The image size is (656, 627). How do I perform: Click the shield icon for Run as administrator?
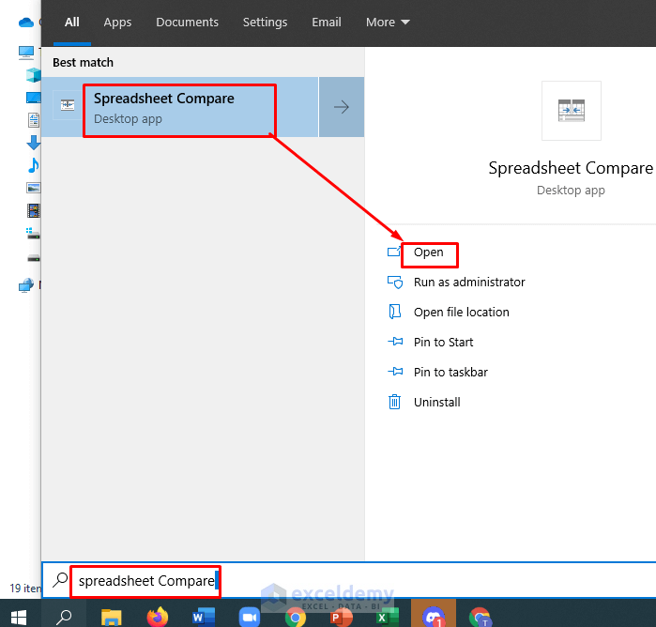395,283
